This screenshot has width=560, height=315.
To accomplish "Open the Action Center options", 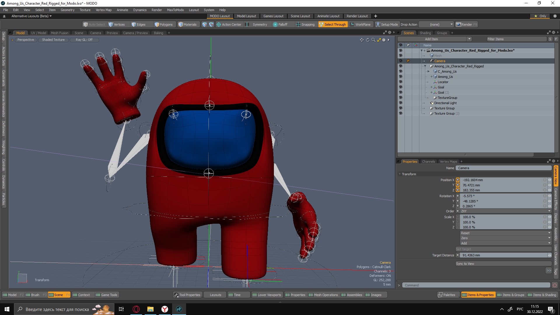I will coord(229,24).
